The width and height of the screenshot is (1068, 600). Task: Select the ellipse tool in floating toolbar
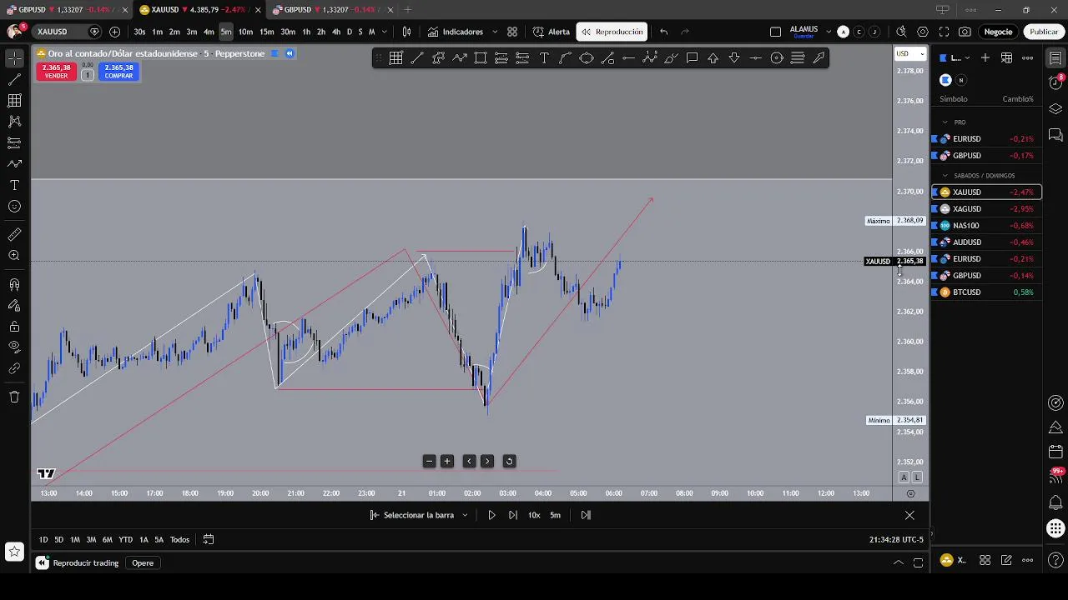click(587, 57)
